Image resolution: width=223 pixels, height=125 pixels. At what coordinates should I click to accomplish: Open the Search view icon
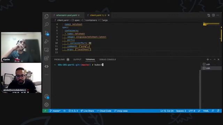tap(46, 24)
